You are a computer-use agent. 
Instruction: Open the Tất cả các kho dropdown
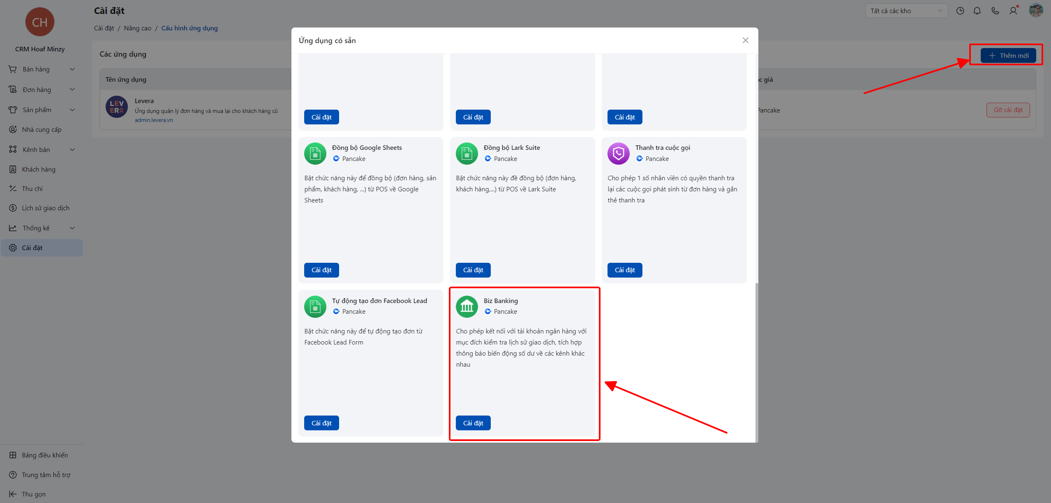906,11
